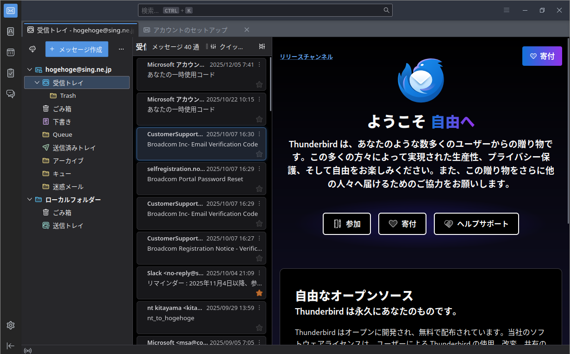Screen dimensions: 570x354
Task: Open Thunderbird settings gear
Action: [10, 325]
